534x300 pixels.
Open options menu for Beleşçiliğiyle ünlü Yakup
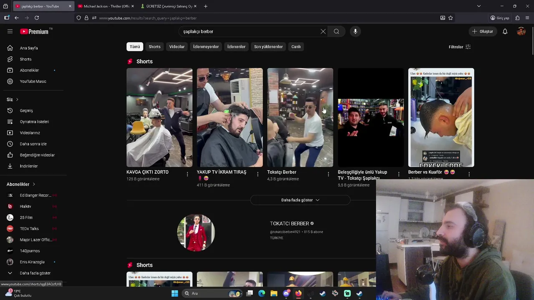[398, 174]
